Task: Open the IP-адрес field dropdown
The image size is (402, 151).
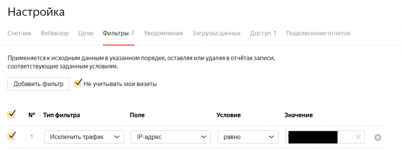Action: tap(171, 137)
